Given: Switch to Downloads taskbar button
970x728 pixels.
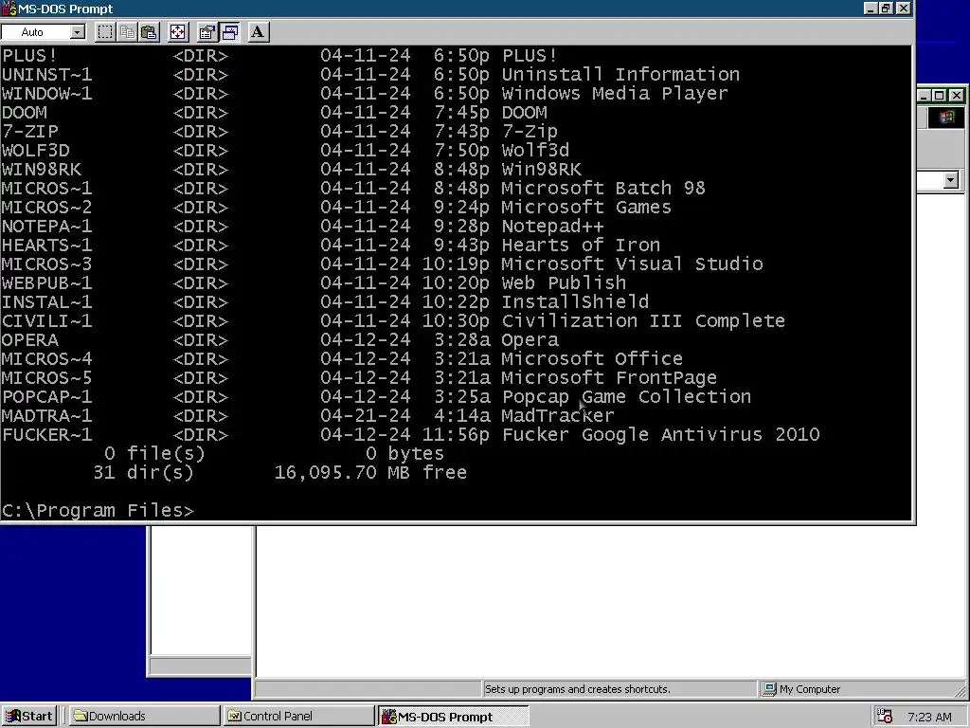Looking at the screenshot, I should tap(144, 717).
